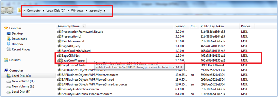Click the Favorites star icon
The image size is (278, 97).
point(6,28)
